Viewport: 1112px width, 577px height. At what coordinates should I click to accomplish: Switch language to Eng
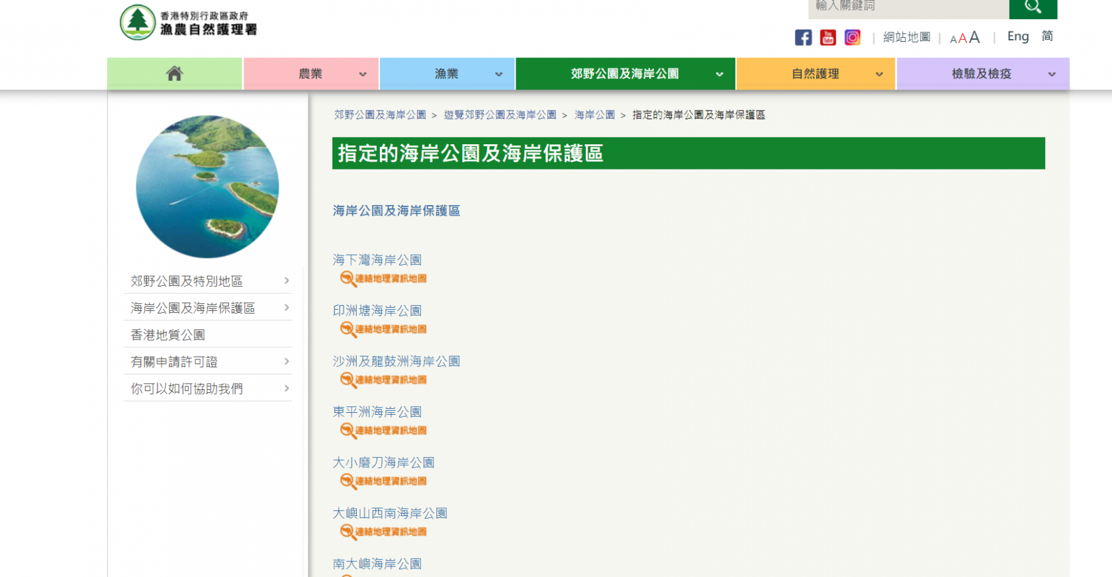(1018, 36)
